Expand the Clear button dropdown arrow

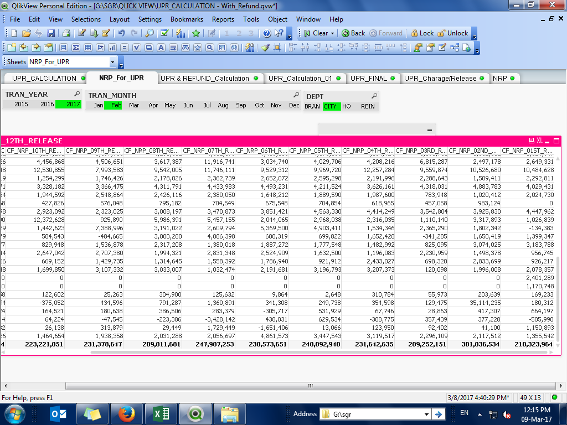(333, 33)
